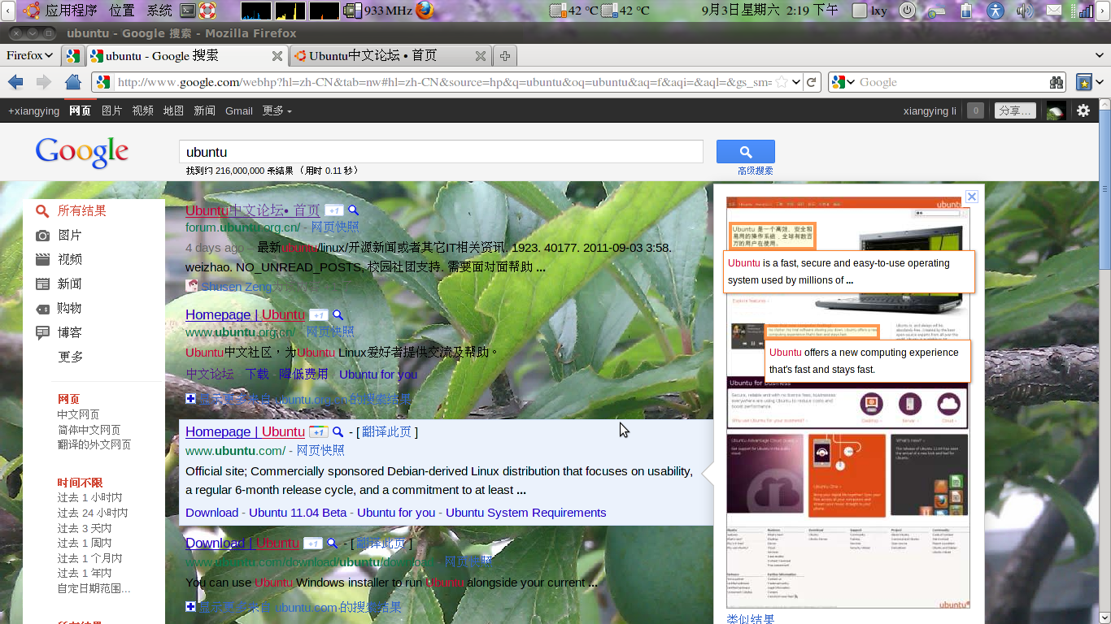Click +1 button beside Ubuntu中文论坛 result
Screen dimensions: 1111x624
(x=333, y=210)
